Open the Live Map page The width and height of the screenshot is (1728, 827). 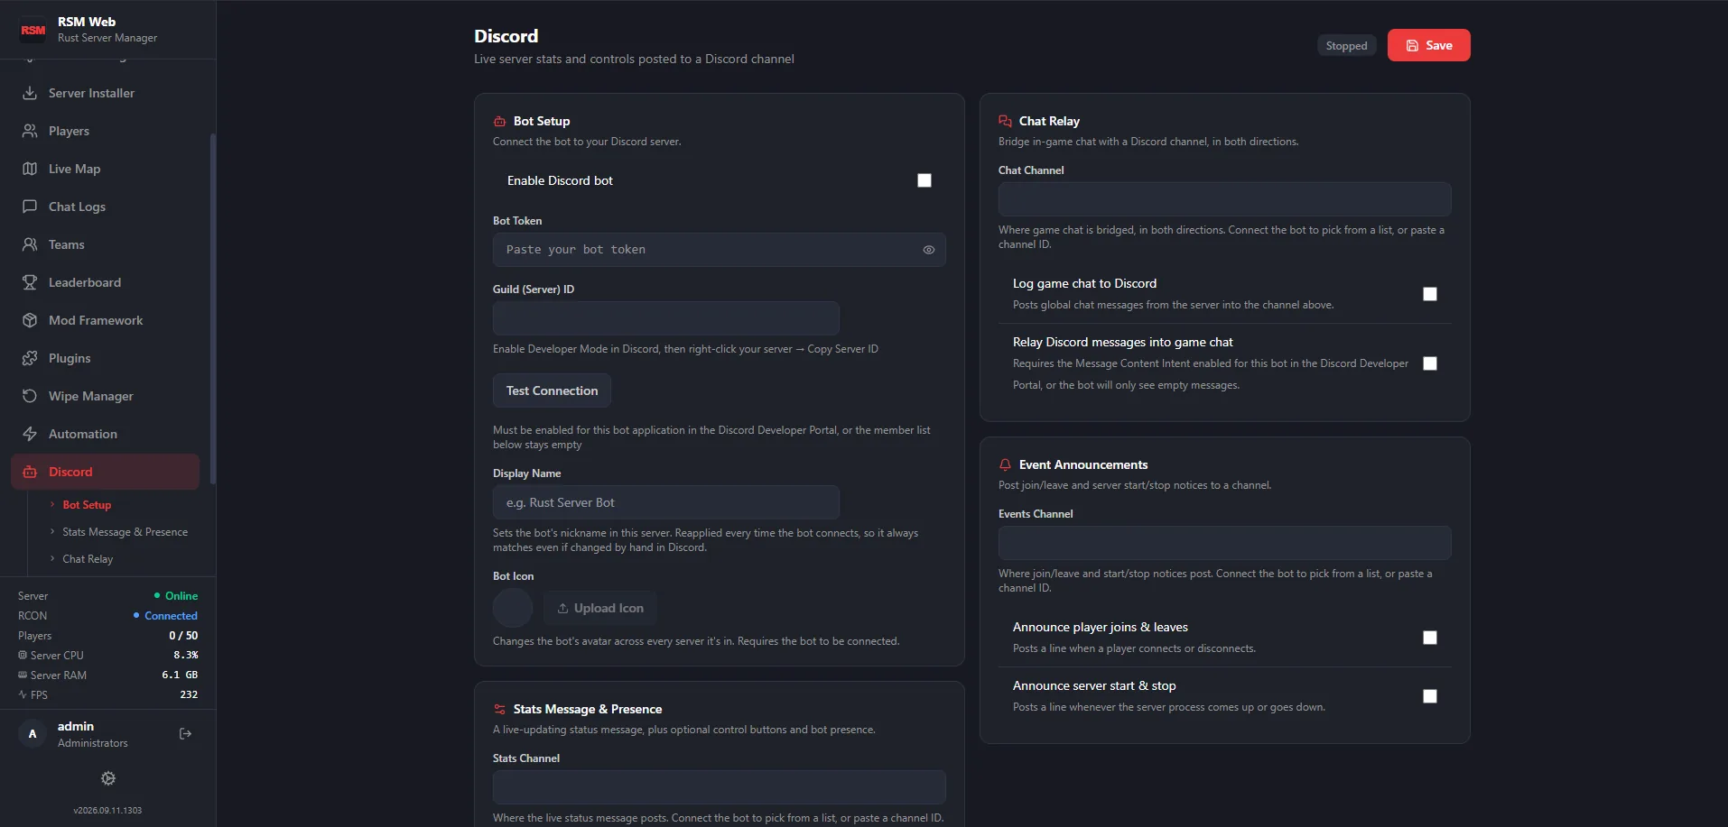click(x=106, y=169)
